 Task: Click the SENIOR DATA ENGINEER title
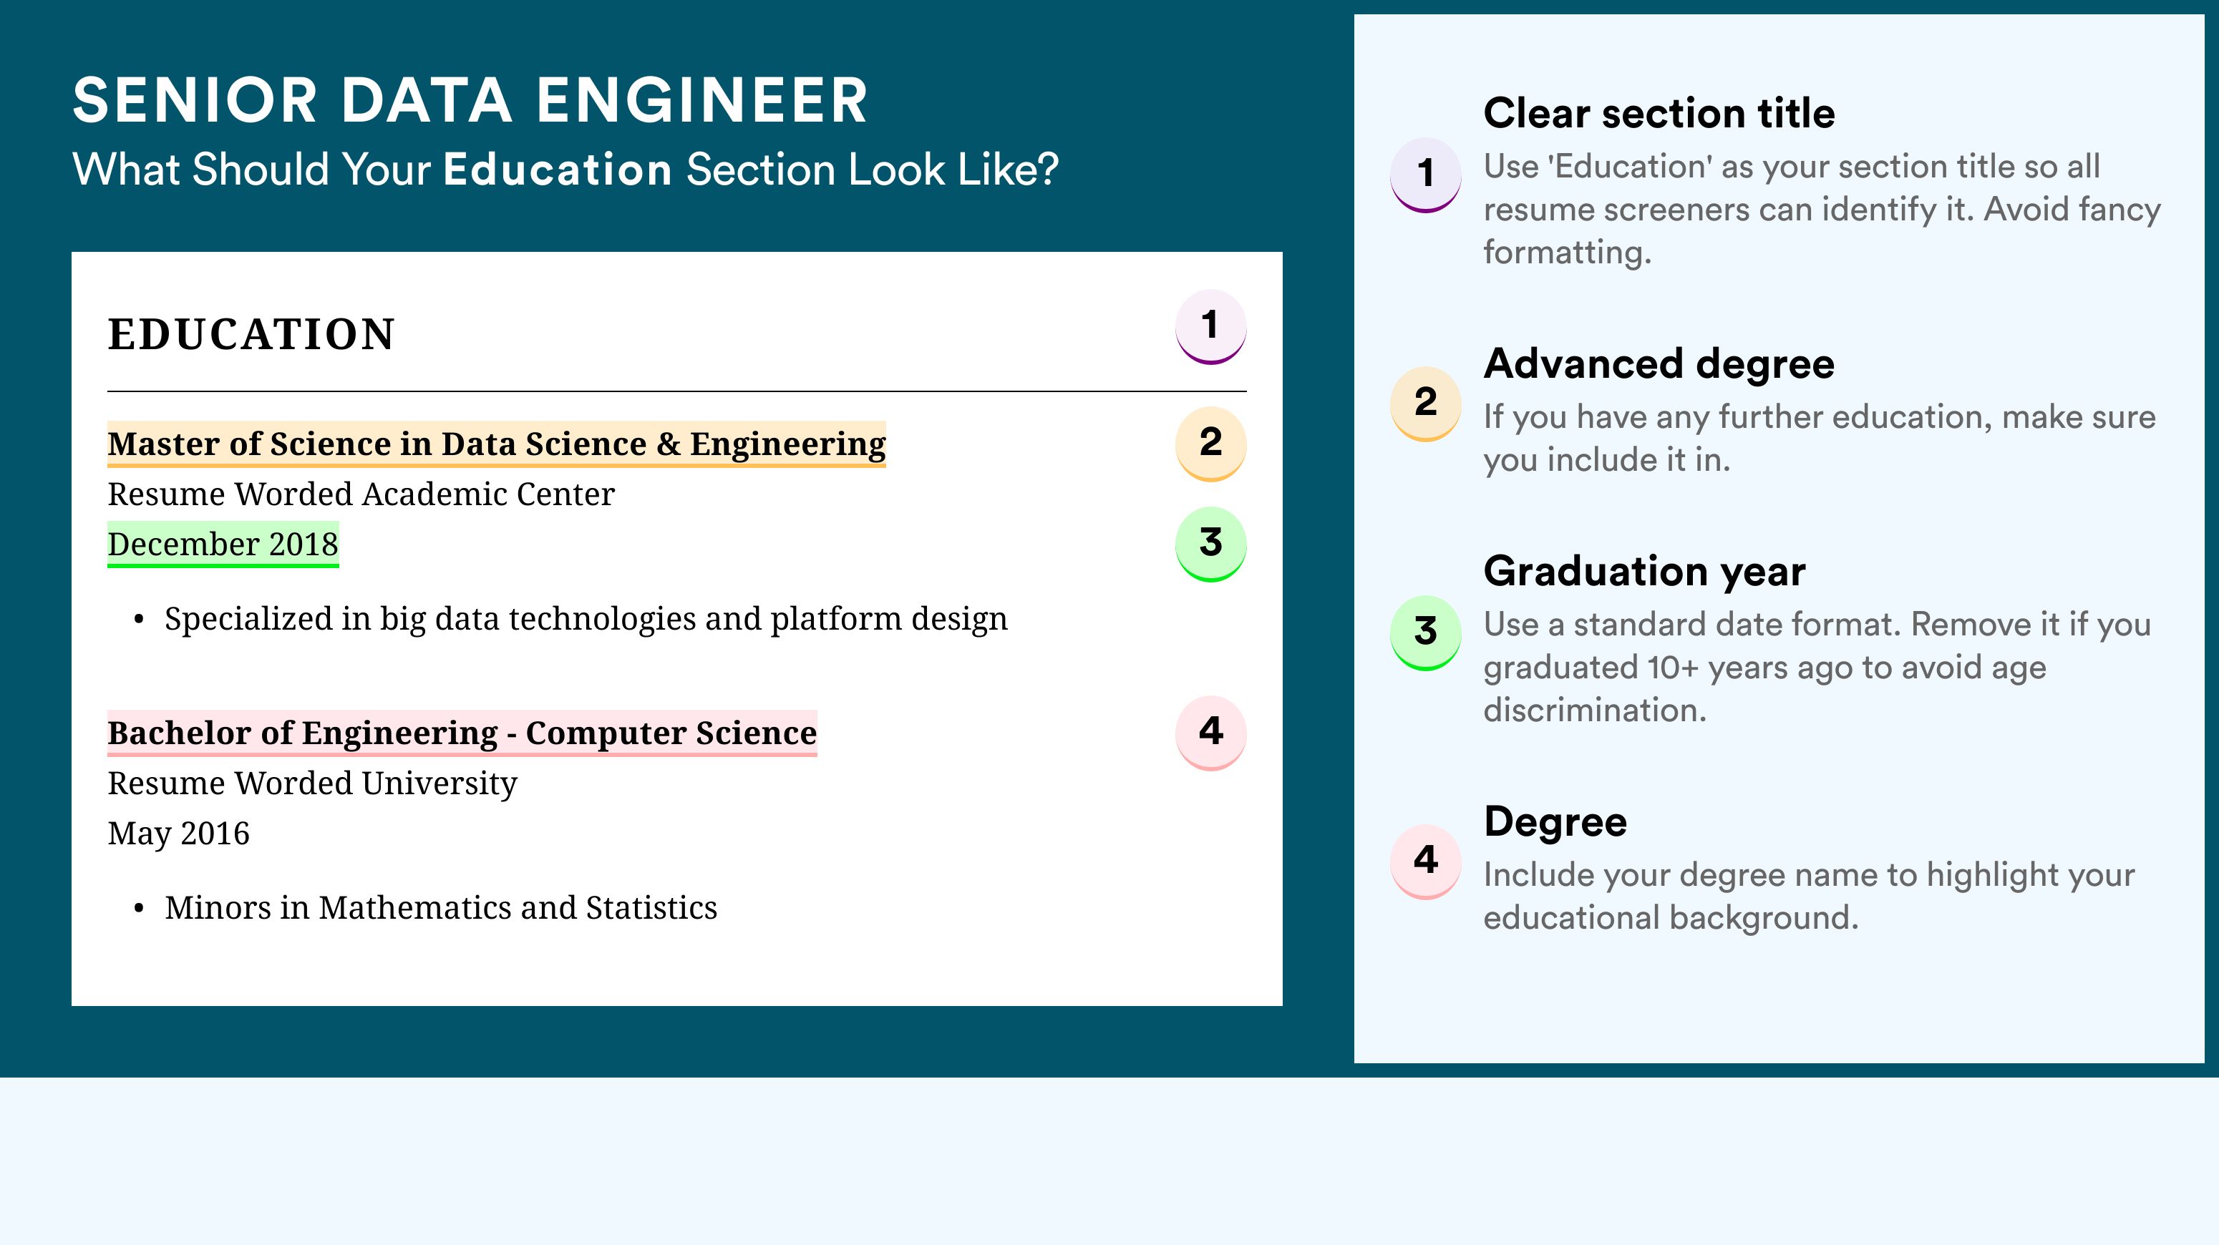tap(470, 101)
